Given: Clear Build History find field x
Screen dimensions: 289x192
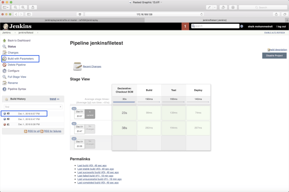Looking at the screenshot, I should click(x=60, y=107).
